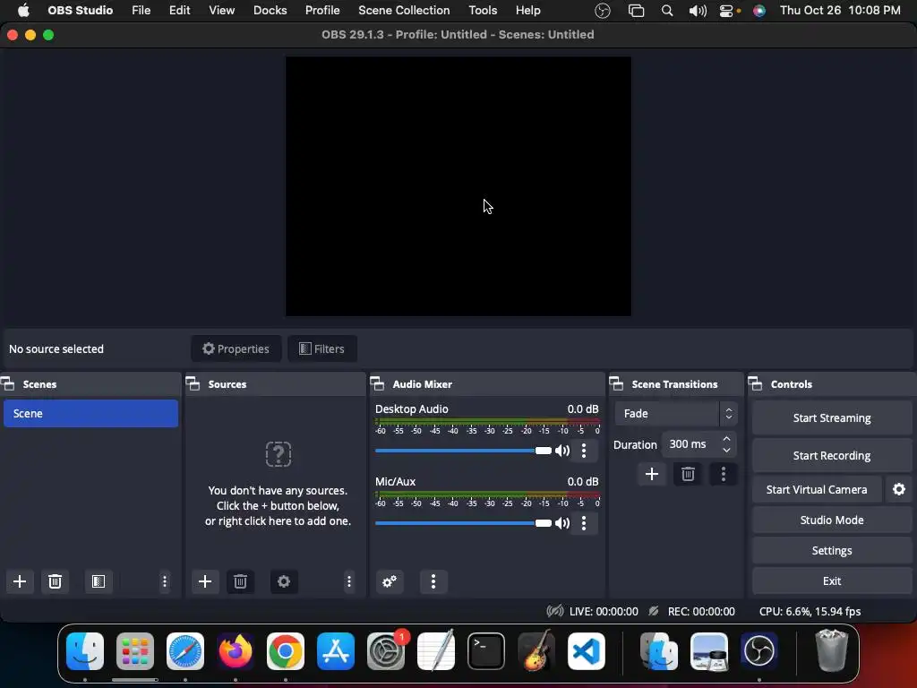Click the 300 ms duration field
The image size is (917, 688).
click(698, 444)
